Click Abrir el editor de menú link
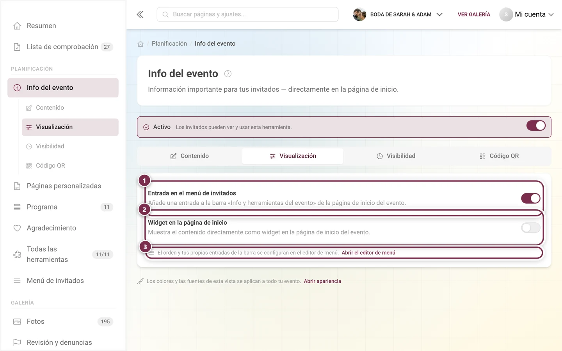 [x=368, y=253]
